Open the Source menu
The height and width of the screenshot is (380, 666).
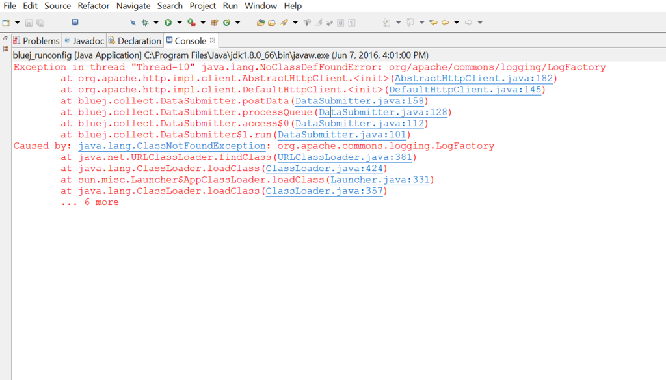[57, 6]
